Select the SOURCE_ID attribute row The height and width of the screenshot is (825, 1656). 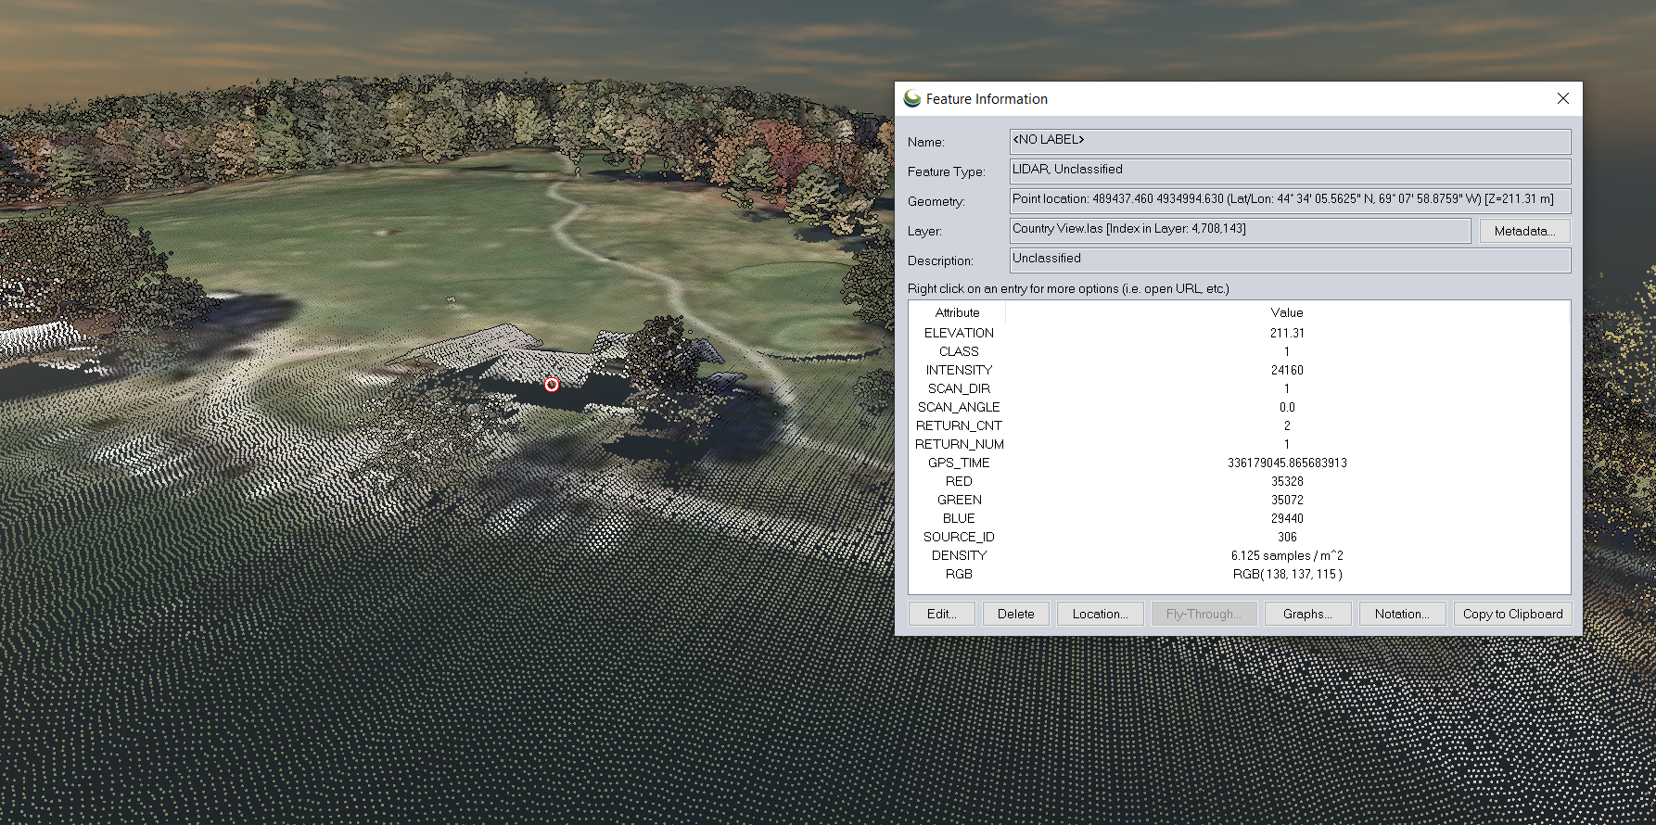click(x=1239, y=537)
